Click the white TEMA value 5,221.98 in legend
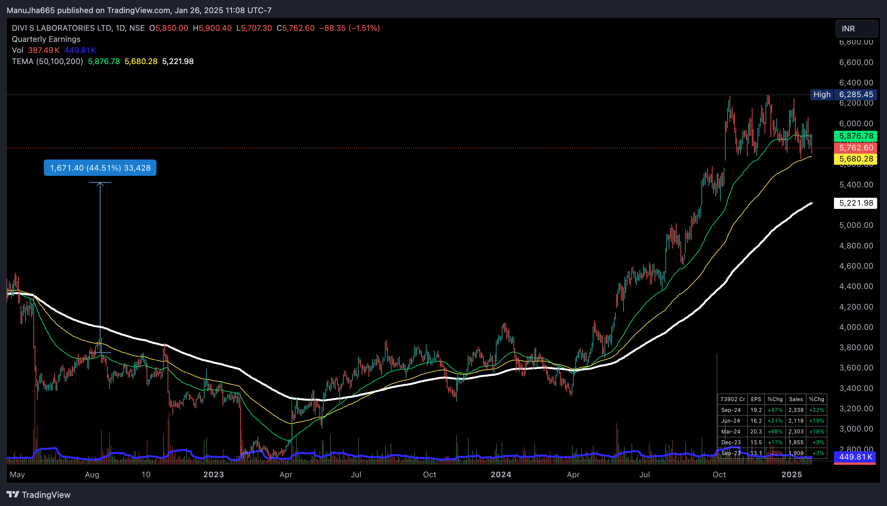This screenshot has width=887, height=506. pyautogui.click(x=178, y=61)
